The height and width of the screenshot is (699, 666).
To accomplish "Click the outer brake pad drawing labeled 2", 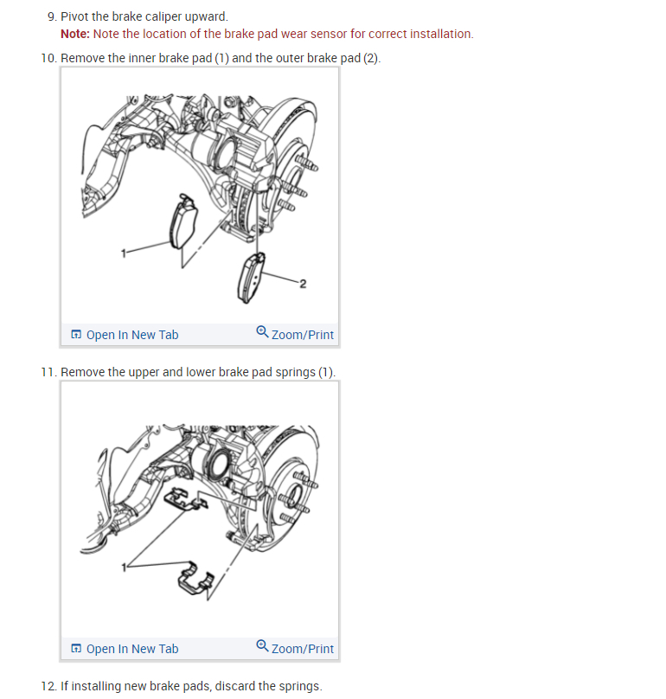I will [251, 279].
